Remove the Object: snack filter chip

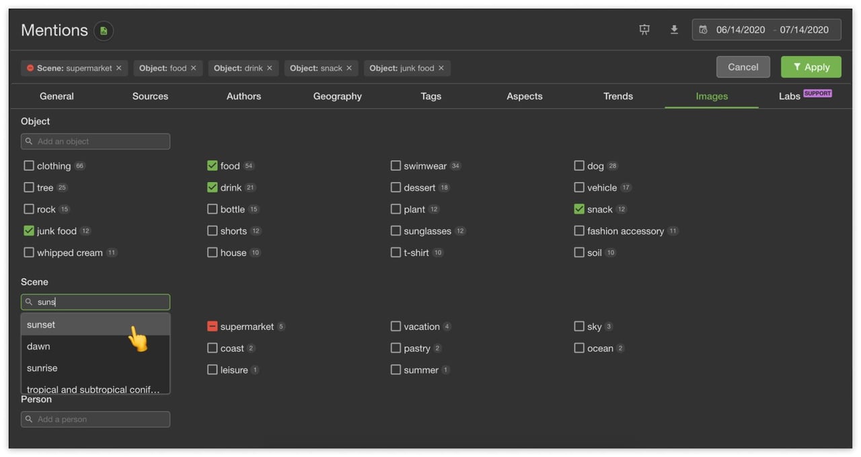pyautogui.click(x=349, y=68)
